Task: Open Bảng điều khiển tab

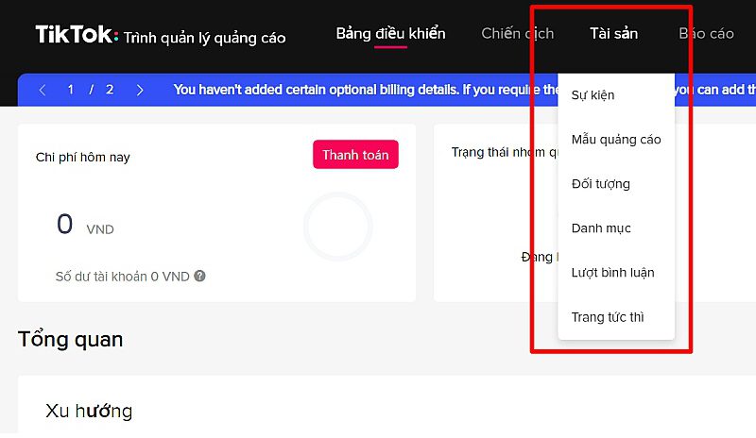Action: (x=390, y=33)
